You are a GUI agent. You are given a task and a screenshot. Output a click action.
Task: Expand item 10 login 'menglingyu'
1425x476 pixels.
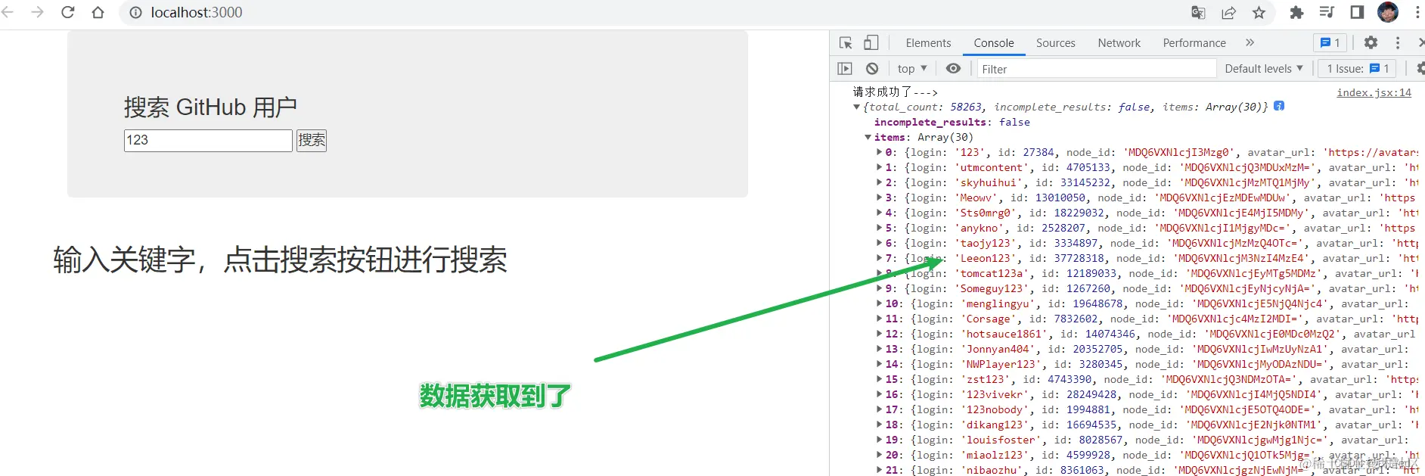pos(879,303)
